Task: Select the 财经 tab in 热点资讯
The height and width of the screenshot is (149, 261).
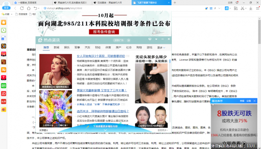Action: (98, 48)
